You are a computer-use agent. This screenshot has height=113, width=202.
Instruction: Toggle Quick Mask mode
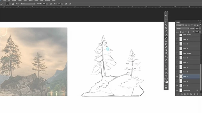[166, 85]
